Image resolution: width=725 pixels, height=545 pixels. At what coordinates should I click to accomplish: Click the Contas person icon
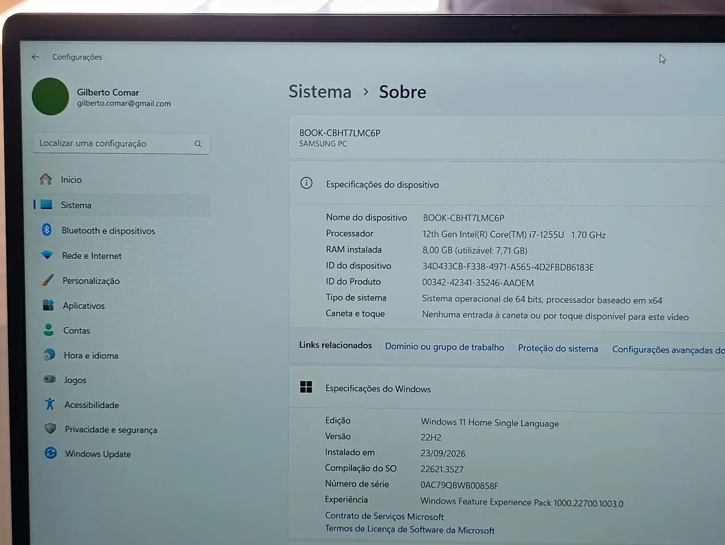tap(49, 329)
